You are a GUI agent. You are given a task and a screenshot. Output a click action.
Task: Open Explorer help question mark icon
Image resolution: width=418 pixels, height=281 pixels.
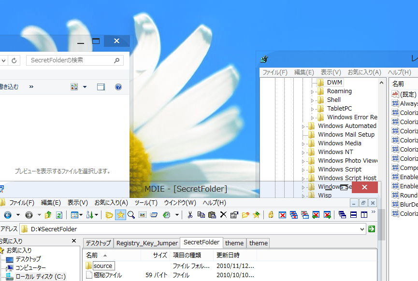click(x=118, y=87)
